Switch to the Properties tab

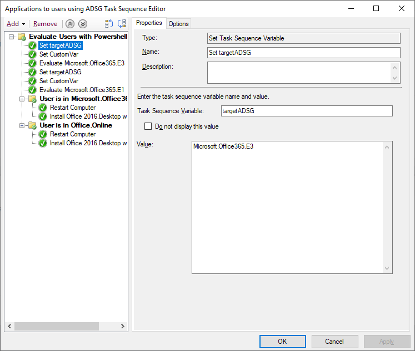coord(149,23)
